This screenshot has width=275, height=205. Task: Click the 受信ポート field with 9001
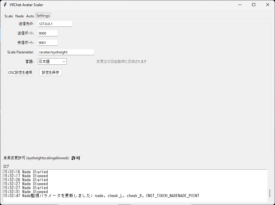(48, 43)
